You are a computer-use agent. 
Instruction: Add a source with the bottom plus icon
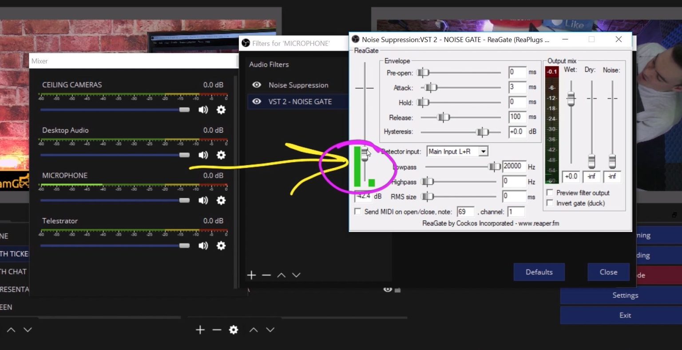coord(200,330)
